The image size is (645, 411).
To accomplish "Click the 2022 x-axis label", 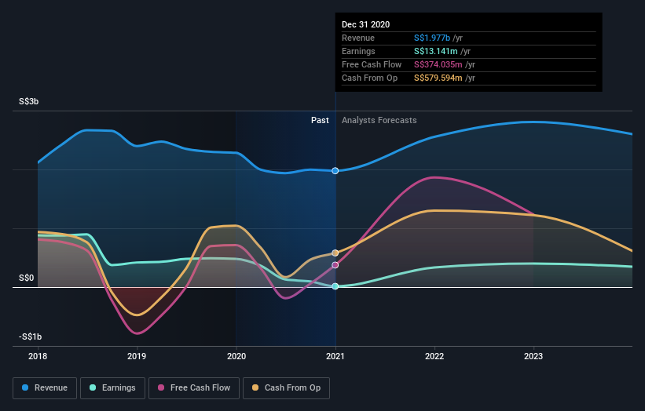I will coord(434,356).
